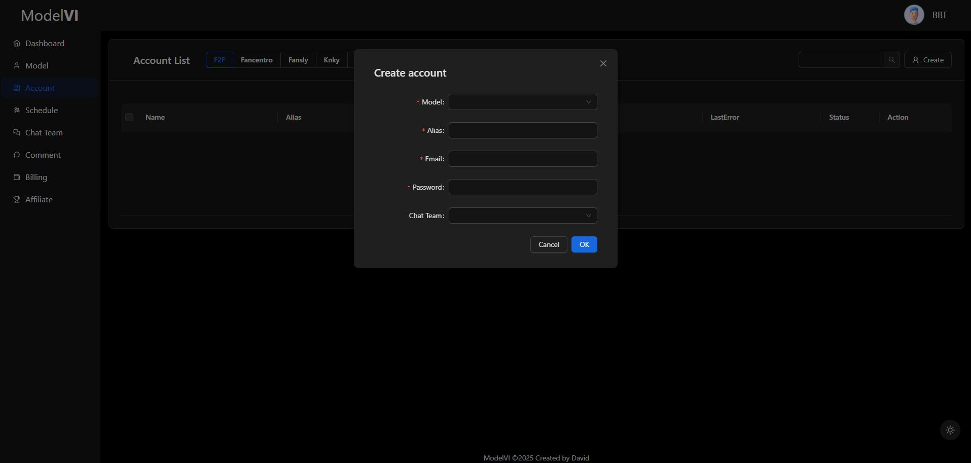
Task: Click the Affiliate trophy icon in sidebar
Action: pyautogui.click(x=17, y=199)
